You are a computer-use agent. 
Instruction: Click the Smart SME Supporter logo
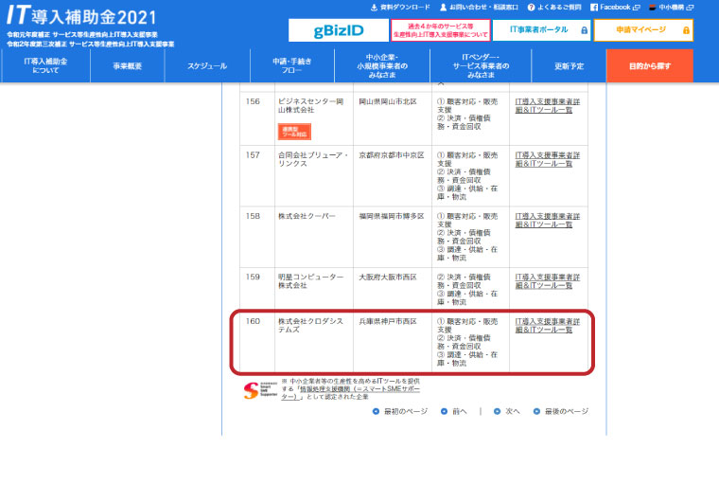tap(260, 390)
